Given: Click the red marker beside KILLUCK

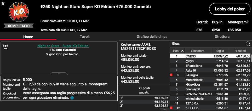Looking at the screenshot, I should point(171,108).
